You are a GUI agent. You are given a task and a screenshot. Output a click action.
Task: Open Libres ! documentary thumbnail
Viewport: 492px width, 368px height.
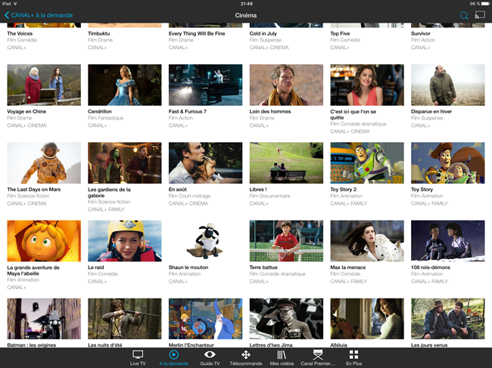[x=286, y=163]
